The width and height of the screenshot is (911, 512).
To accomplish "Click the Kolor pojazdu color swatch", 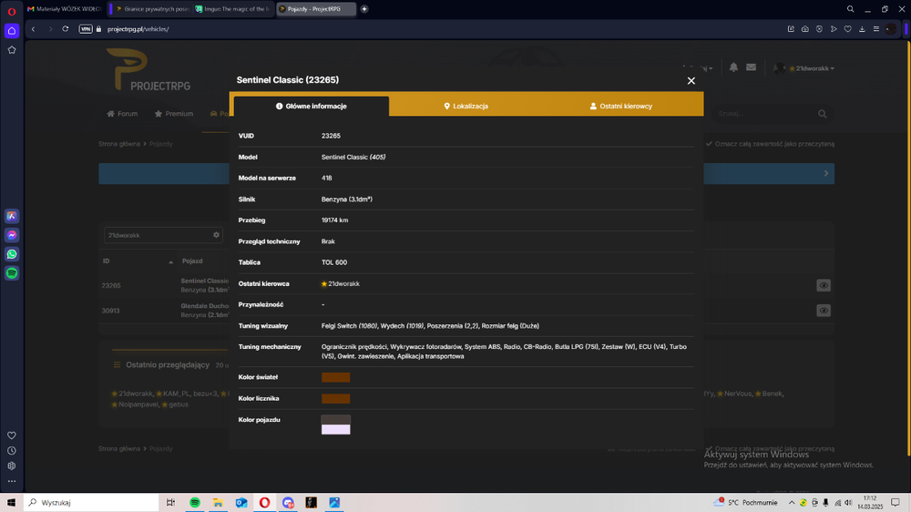I will click(x=336, y=425).
